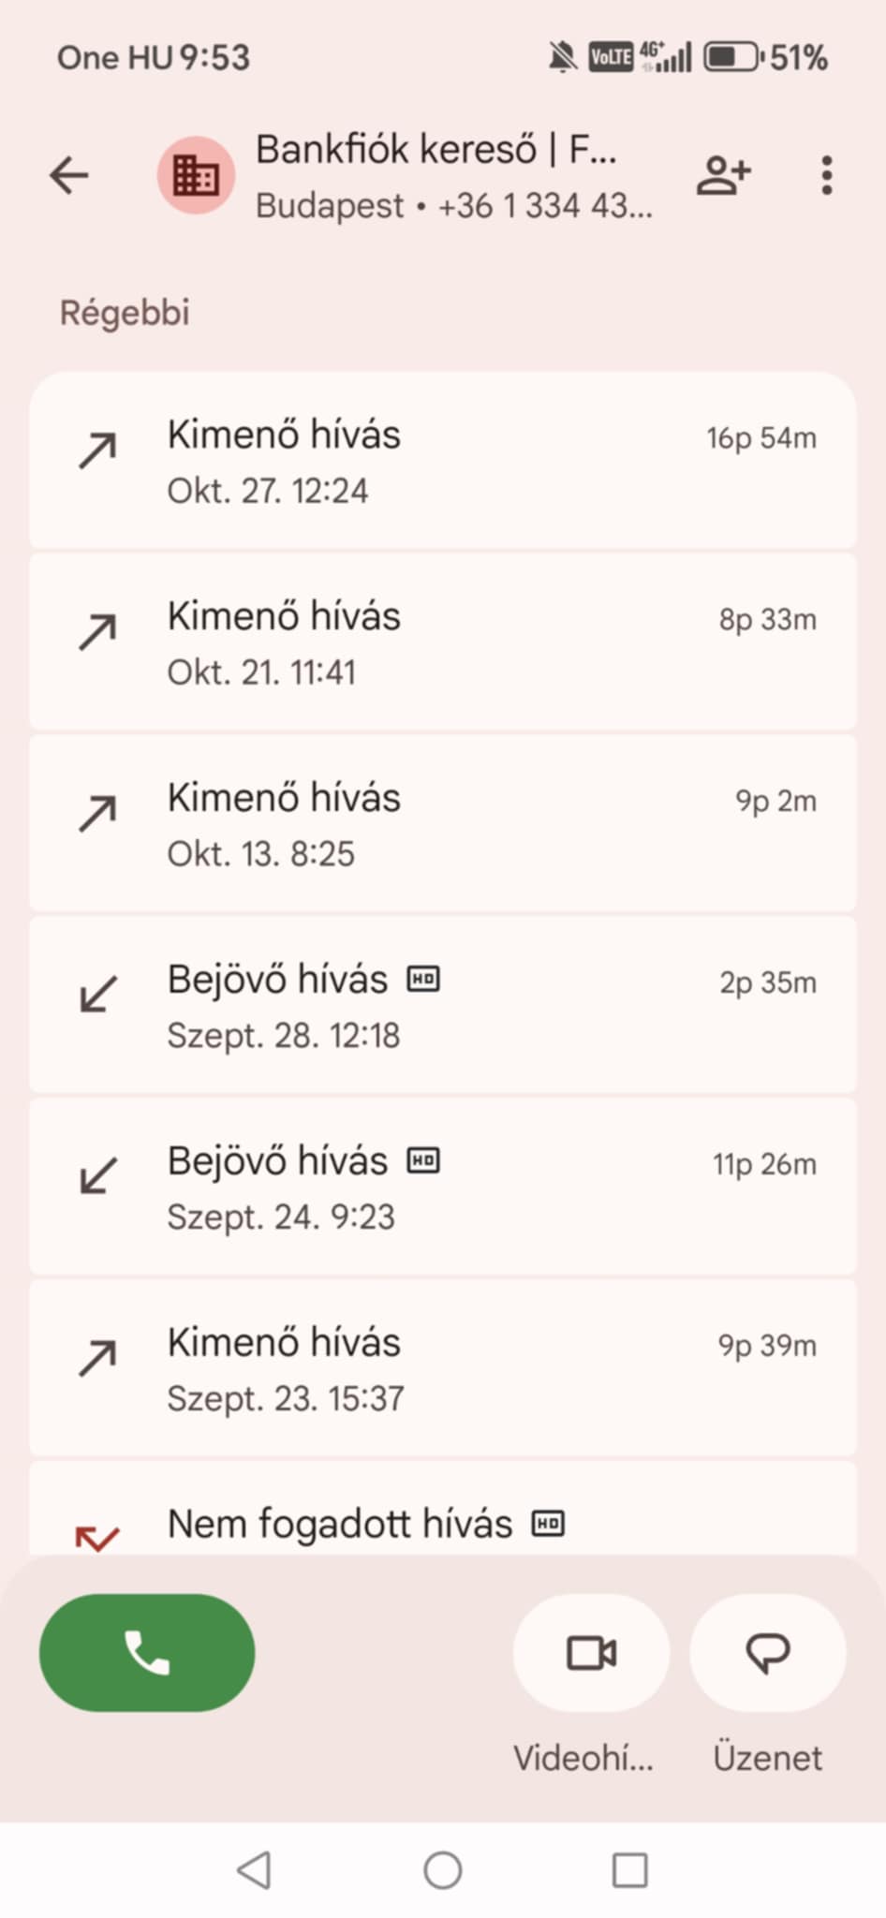The height and width of the screenshot is (1918, 886).
Task: Start a video call with Videohívás
Action: pyautogui.click(x=591, y=1653)
